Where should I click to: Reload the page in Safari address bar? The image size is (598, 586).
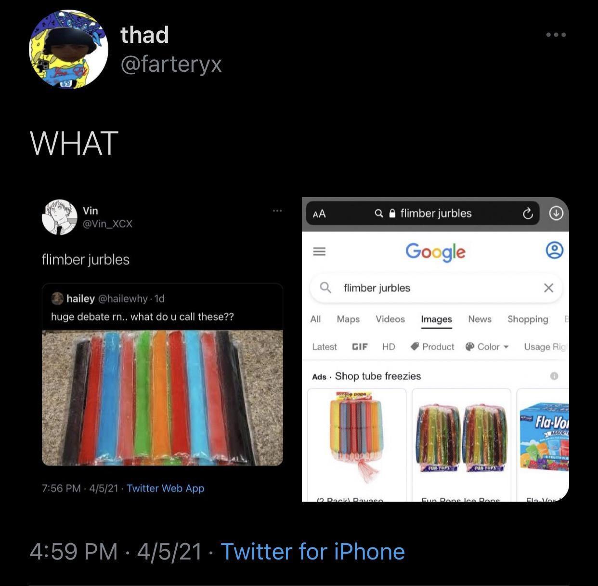tap(528, 213)
